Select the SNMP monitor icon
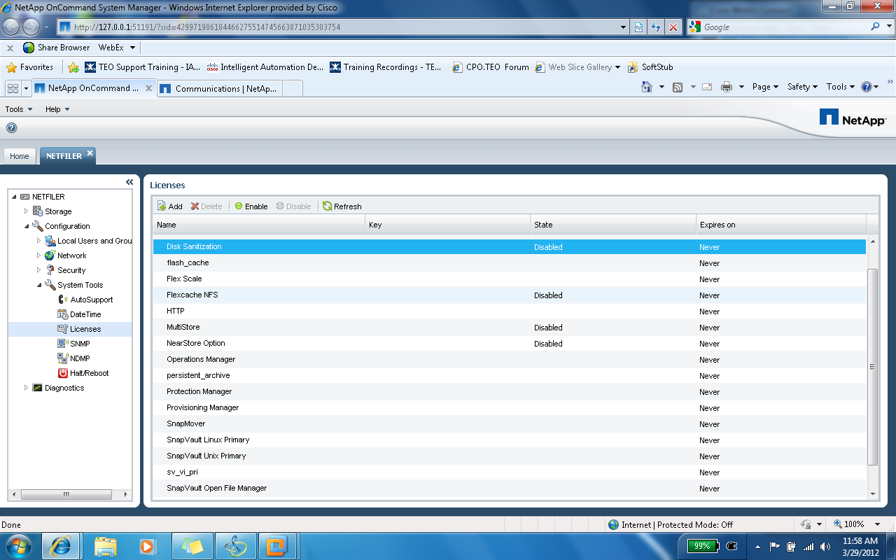 (63, 344)
